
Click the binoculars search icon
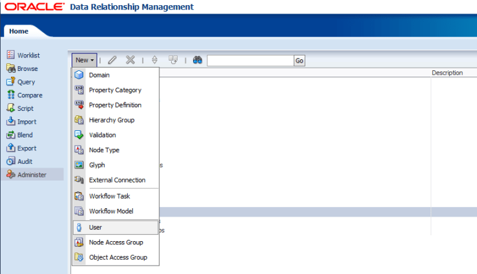[198, 60]
